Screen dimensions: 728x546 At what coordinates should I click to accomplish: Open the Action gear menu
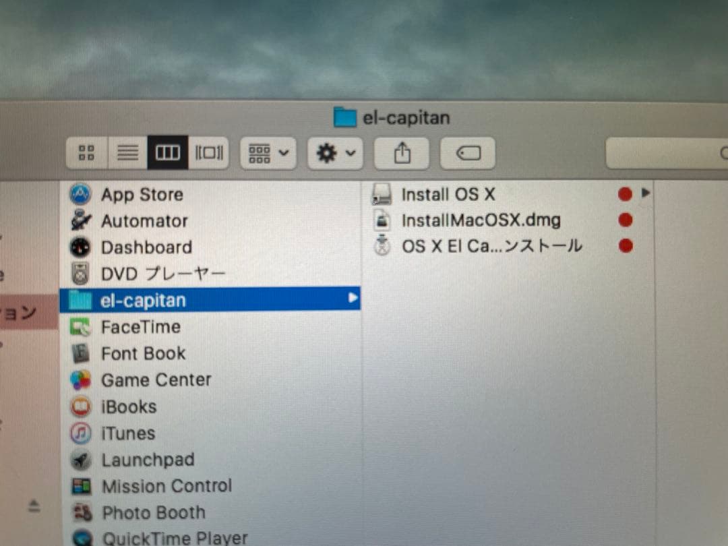click(x=335, y=153)
